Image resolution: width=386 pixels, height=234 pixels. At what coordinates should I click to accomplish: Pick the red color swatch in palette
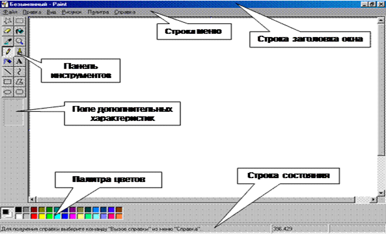point(34,216)
